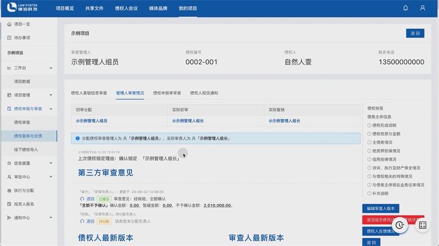Expand the 信息披露 sidebar section
The width and height of the screenshot is (439, 246).
(x=51, y=163)
